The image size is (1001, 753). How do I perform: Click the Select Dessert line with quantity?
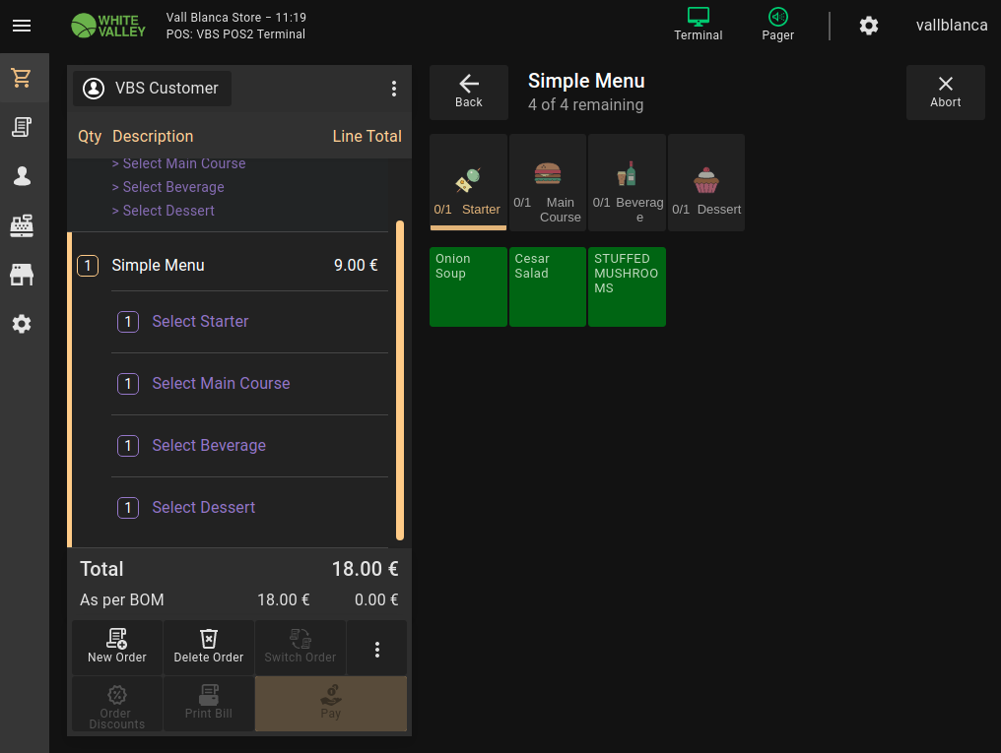(249, 508)
